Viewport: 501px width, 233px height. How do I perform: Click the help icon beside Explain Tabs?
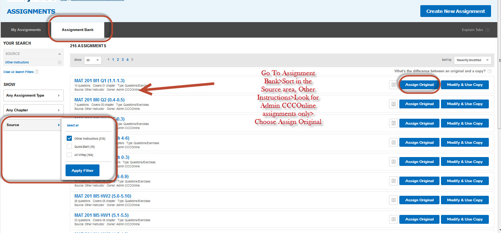click(x=487, y=30)
